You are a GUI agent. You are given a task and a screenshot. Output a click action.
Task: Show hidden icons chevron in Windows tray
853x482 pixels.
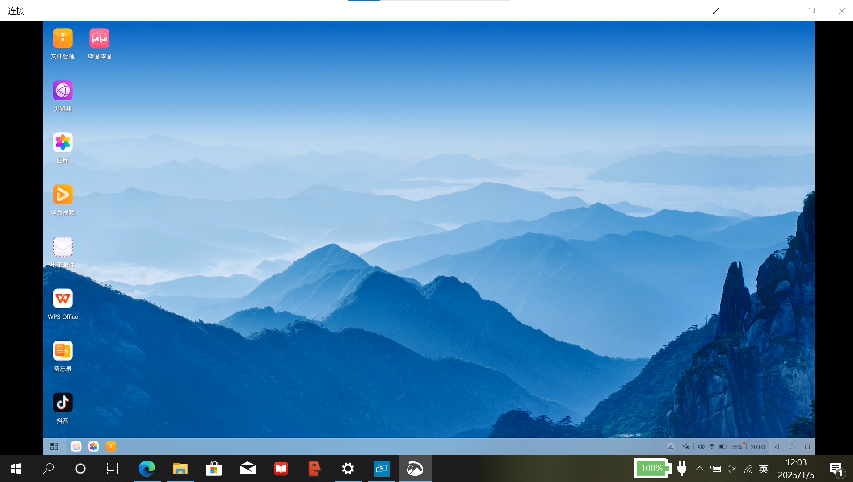coord(700,469)
